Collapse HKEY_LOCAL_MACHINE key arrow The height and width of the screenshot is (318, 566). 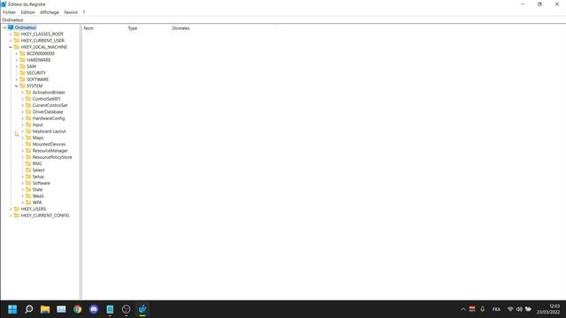coord(11,47)
